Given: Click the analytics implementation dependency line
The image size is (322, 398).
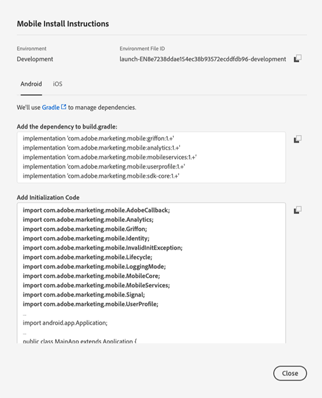Looking at the screenshot, I should click(x=101, y=148).
